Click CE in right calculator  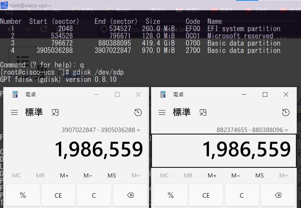tap(206, 195)
